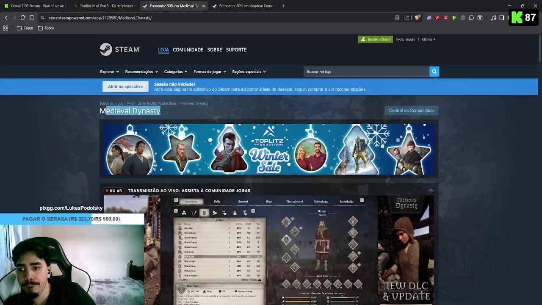This screenshot has width=542, height=305.
Task: Click the Medieval Dynasty page title
Action: click(x=130, y=111)
